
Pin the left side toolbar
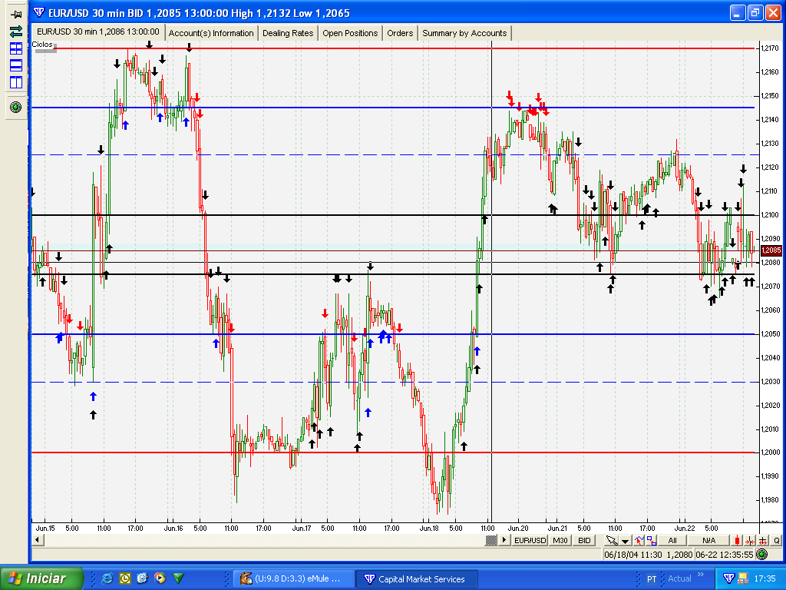[x=15, y=15]
